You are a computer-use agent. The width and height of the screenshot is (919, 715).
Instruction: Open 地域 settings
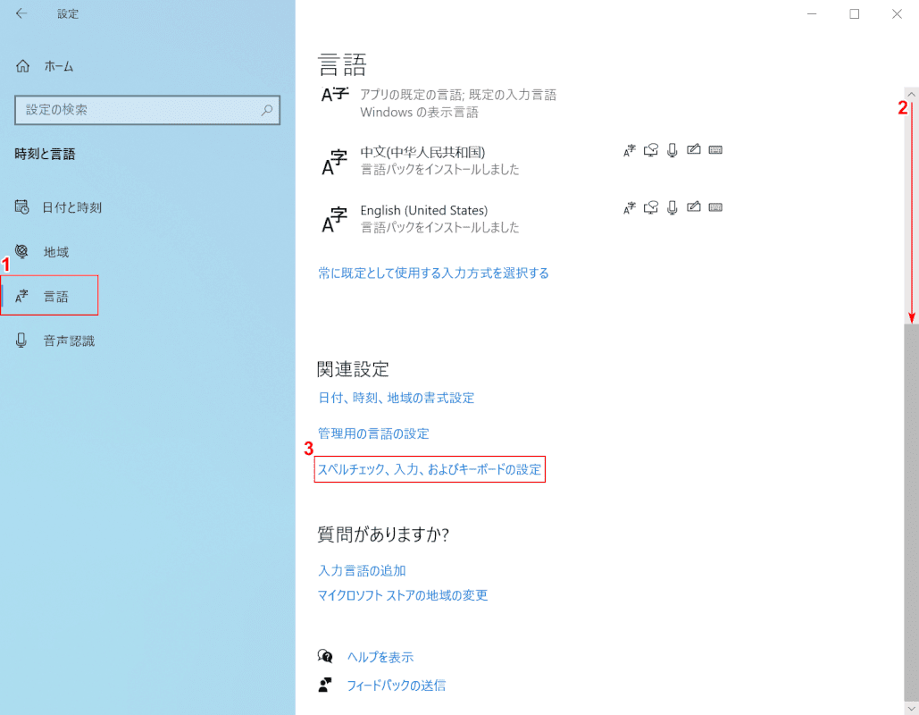(56, 252)
